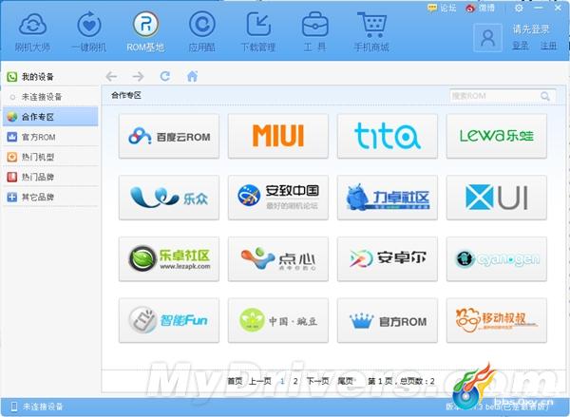Open the MIUI partner tile
The height and width of the screenshot is (417, 570).
278,137
